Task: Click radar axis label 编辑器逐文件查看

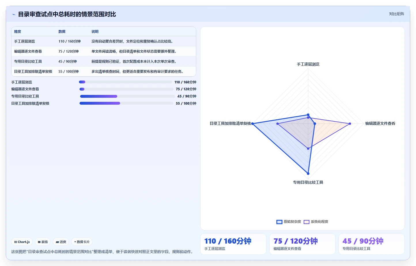Action: pos(380,123)
